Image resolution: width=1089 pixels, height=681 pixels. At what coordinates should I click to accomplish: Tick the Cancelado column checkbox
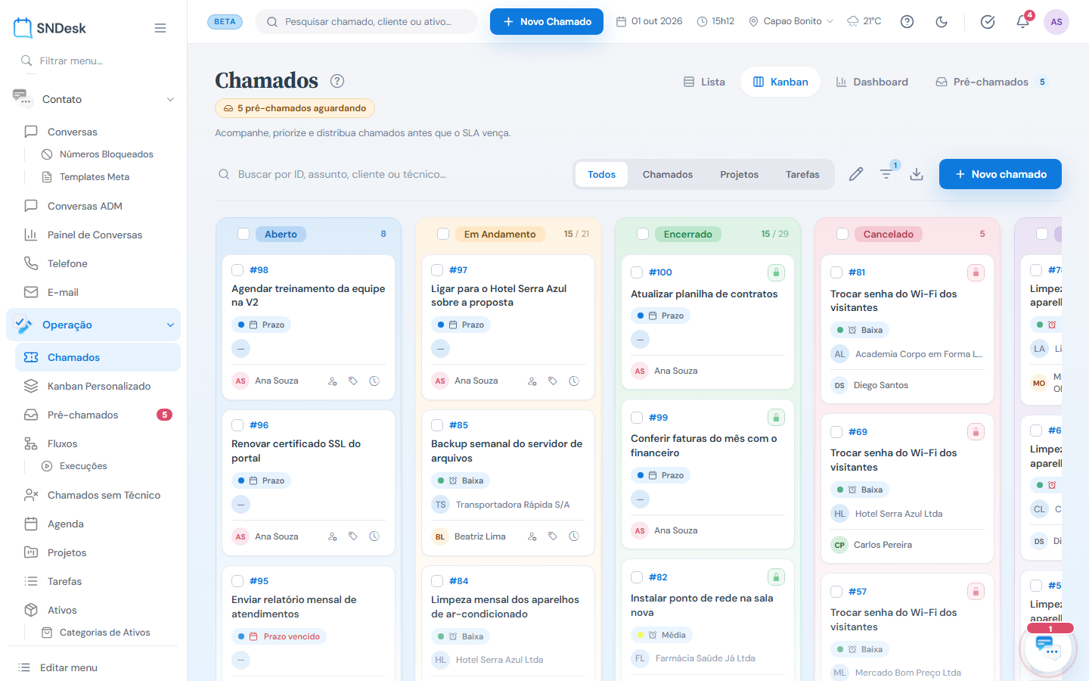(842, 234)
